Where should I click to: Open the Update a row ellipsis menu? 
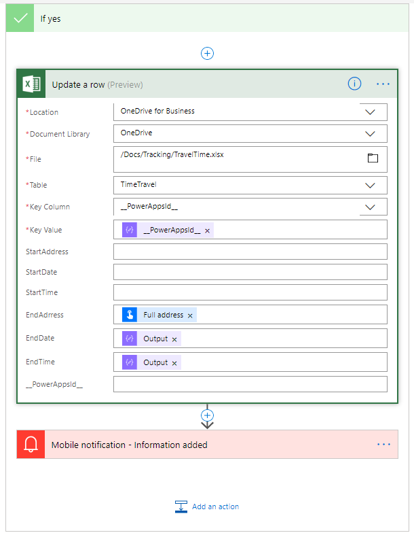[383, 84]
